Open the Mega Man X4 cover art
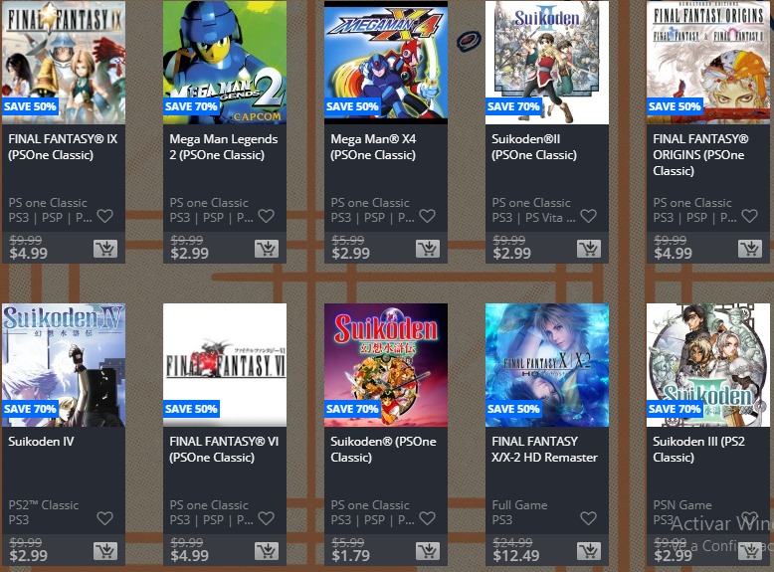 tap(386, 63)
